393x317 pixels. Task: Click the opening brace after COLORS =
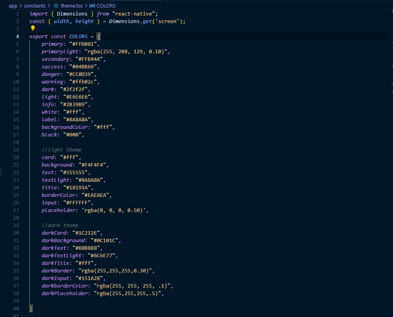[99, 37]
